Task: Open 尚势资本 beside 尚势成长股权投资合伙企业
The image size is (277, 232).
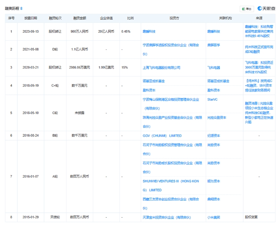Action: point(213,163)
